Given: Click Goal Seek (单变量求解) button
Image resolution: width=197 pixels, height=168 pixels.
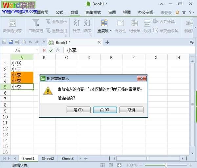Looking at the screenshot, I should coord(166,31).
